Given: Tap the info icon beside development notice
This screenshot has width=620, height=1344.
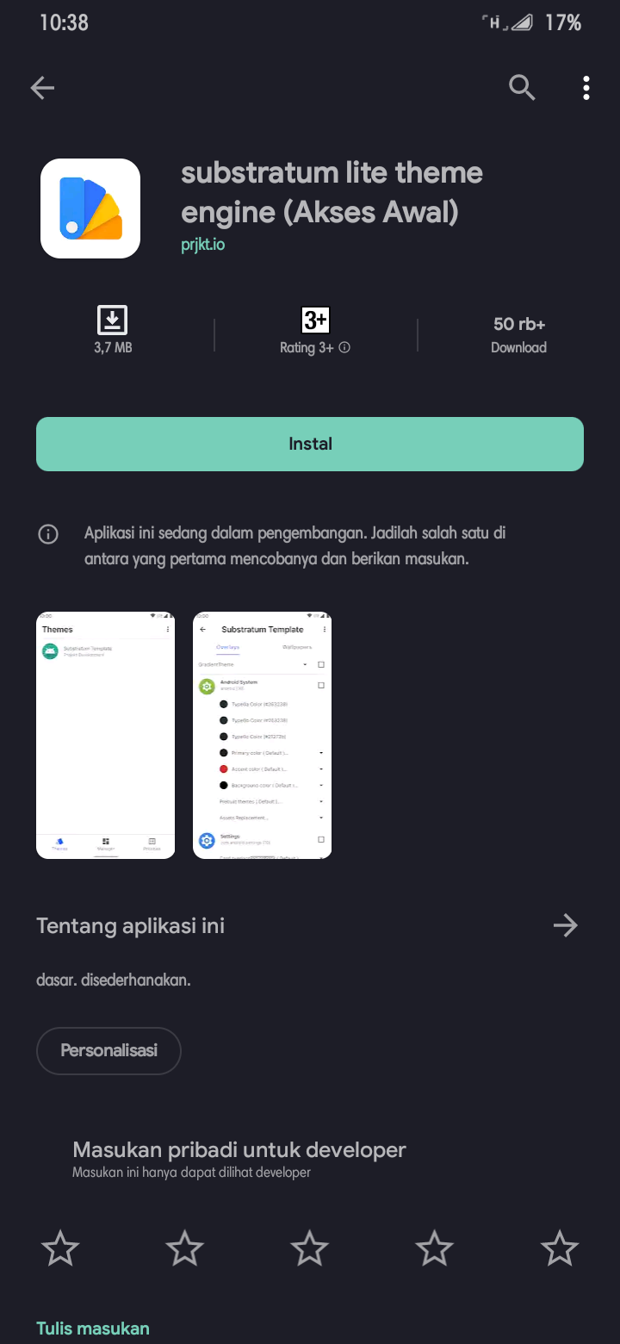Looking at the screenshot, I should [x=48, y=534].
